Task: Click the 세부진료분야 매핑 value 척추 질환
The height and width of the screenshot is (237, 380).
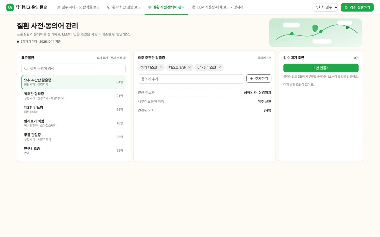Action: (264, 101)
